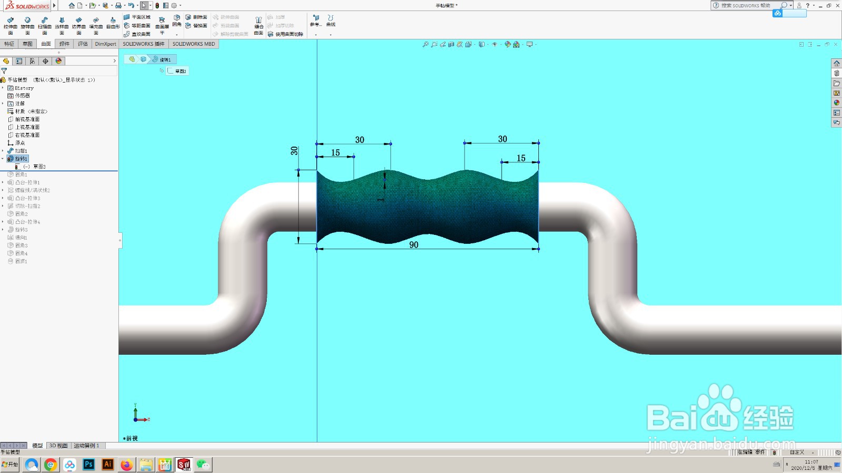The height and width of the screenshot is (473, 842).
Task: Select the 放样曲面 lofted surface tool
Action: 62,25
